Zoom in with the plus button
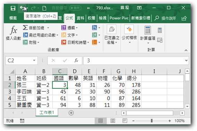This screenshot has height=131, width=197. pyautogui.click(x=170, y=121)
